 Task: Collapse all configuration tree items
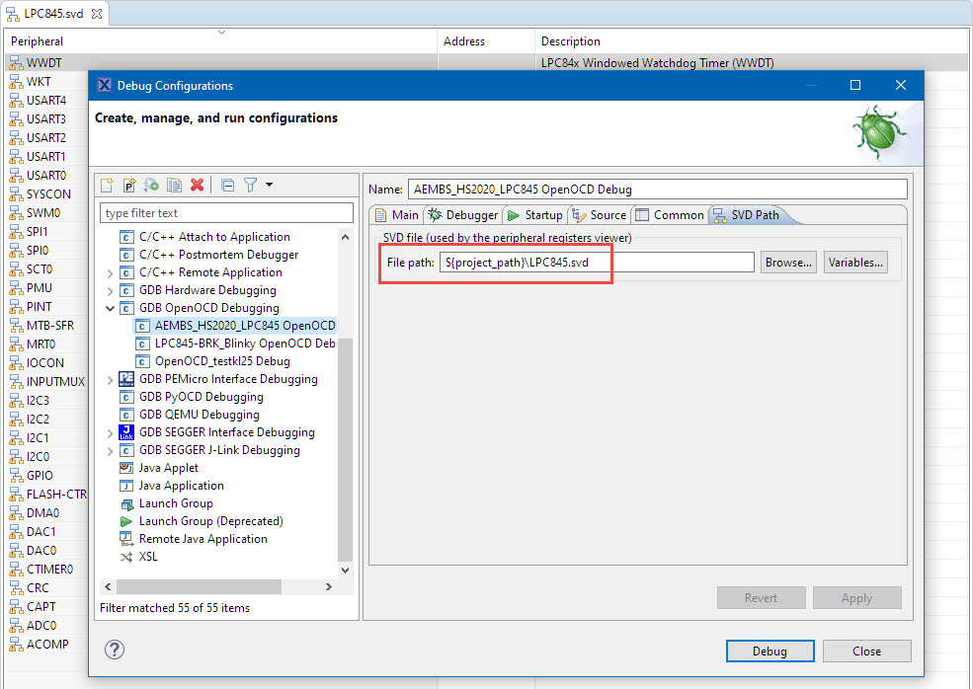[x=227, y=185]
